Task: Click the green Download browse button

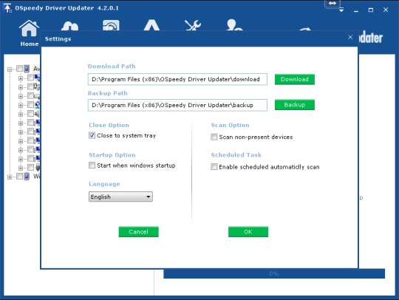Action: [x=295, y=79]
